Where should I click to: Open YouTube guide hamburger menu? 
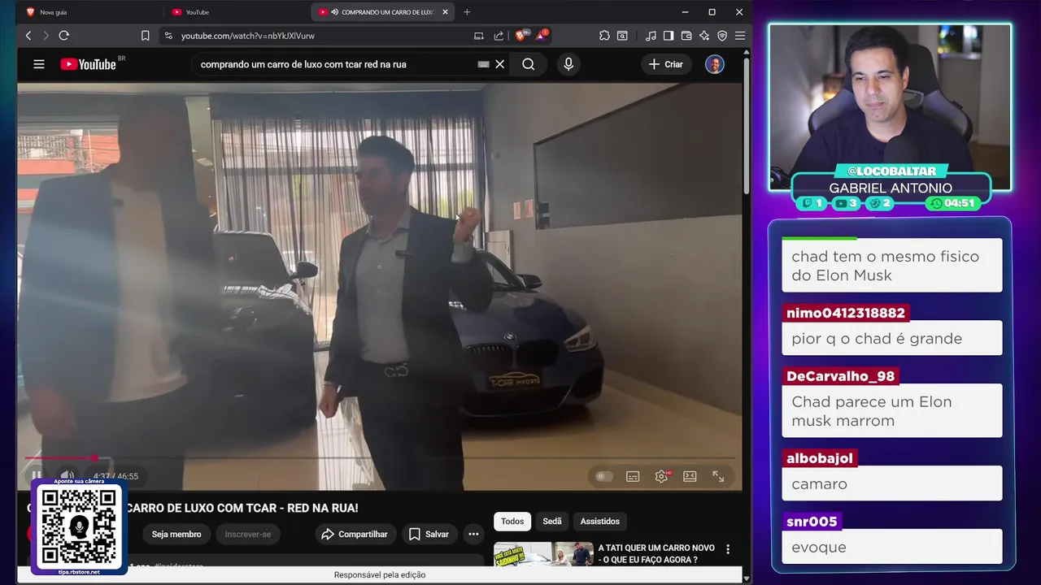tap(38, 64)
